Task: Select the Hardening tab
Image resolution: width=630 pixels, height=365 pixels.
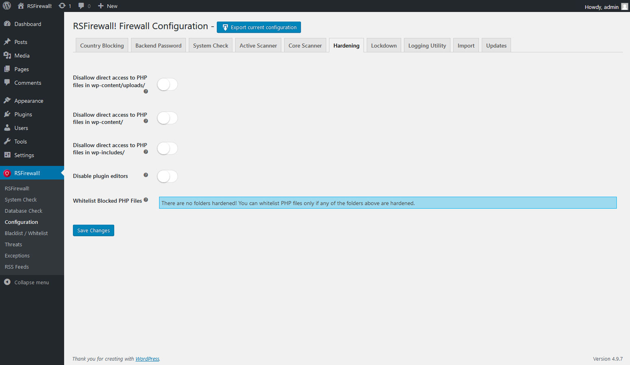Action: [346, 45]
